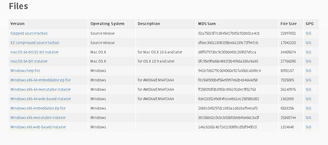Open SIG link for Gzipped source tarball

[x=308, y=33]
